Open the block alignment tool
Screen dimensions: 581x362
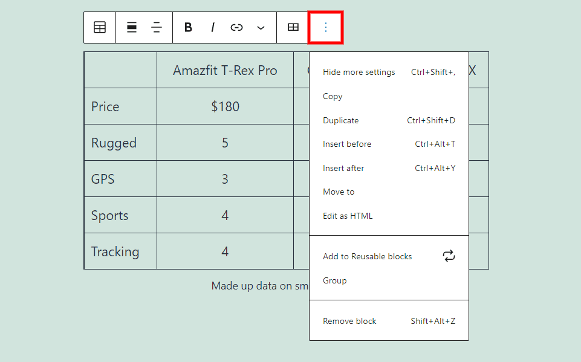coord(131,27)
